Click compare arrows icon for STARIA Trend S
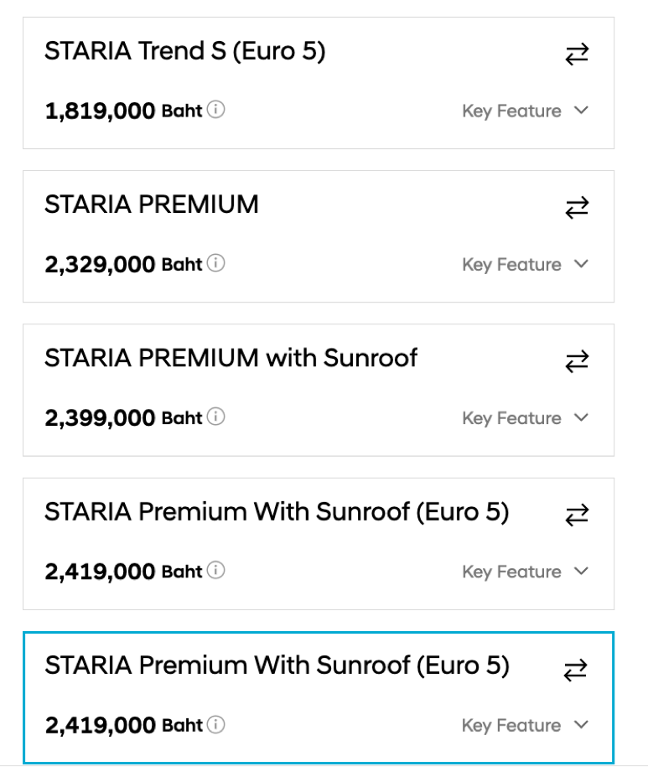 (577, 54)
